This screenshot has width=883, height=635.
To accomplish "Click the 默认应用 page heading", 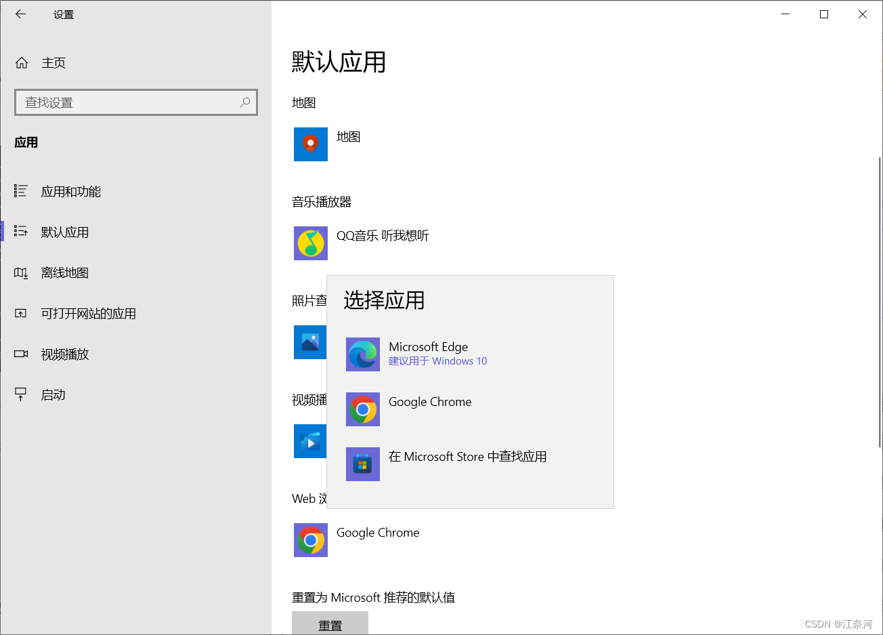I will 339,62.
